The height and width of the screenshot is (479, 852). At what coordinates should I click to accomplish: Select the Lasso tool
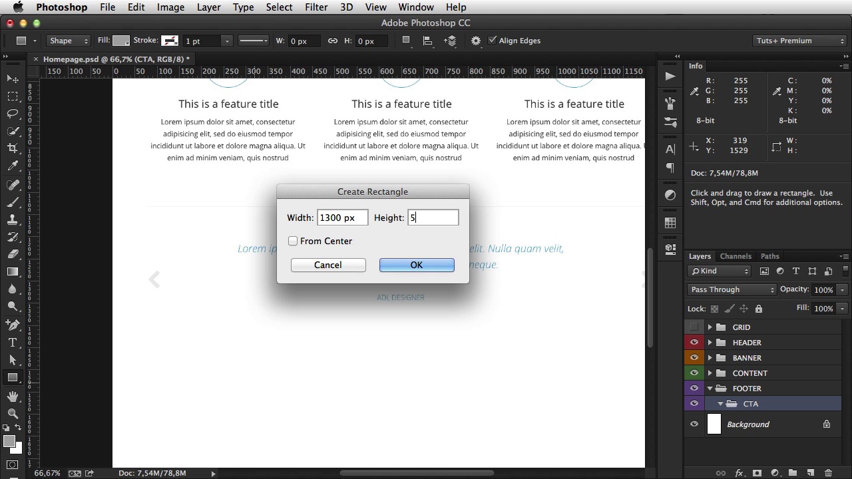13,114
